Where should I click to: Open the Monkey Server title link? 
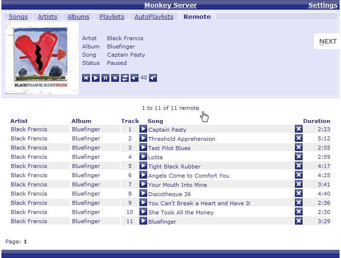click(170, 5)
